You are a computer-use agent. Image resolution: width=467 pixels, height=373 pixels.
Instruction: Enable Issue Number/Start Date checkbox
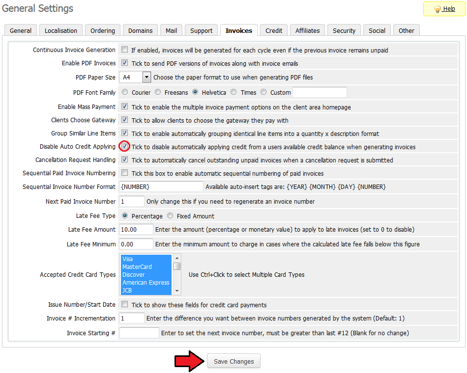124,304
